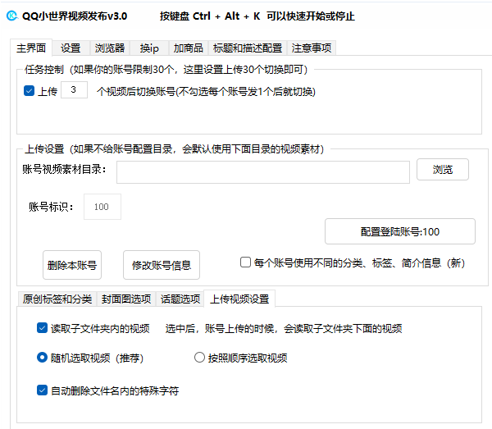Image resolution: width=492 pixels, height=429 pixels.
Task: Choose the 按照顺序选取视频 radio option
Action: 199,358
